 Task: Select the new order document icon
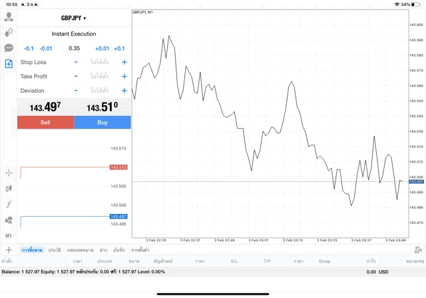coord(9,64)
